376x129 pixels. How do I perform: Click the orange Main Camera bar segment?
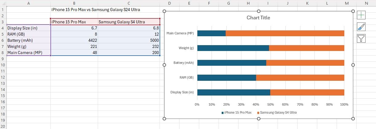coord(285,33)
